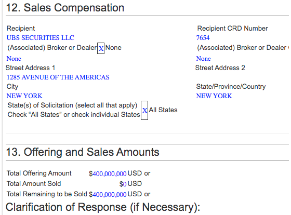Click the 1285 AVENUE OF THE AMERICAS address
The height and width of the screenshot is (215, 291).
[58, 77]
